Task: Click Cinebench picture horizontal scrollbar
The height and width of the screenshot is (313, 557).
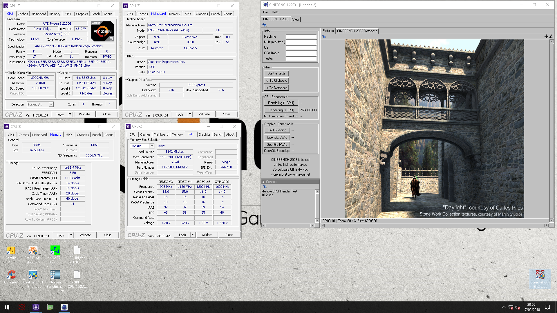Action: point(434,225)
